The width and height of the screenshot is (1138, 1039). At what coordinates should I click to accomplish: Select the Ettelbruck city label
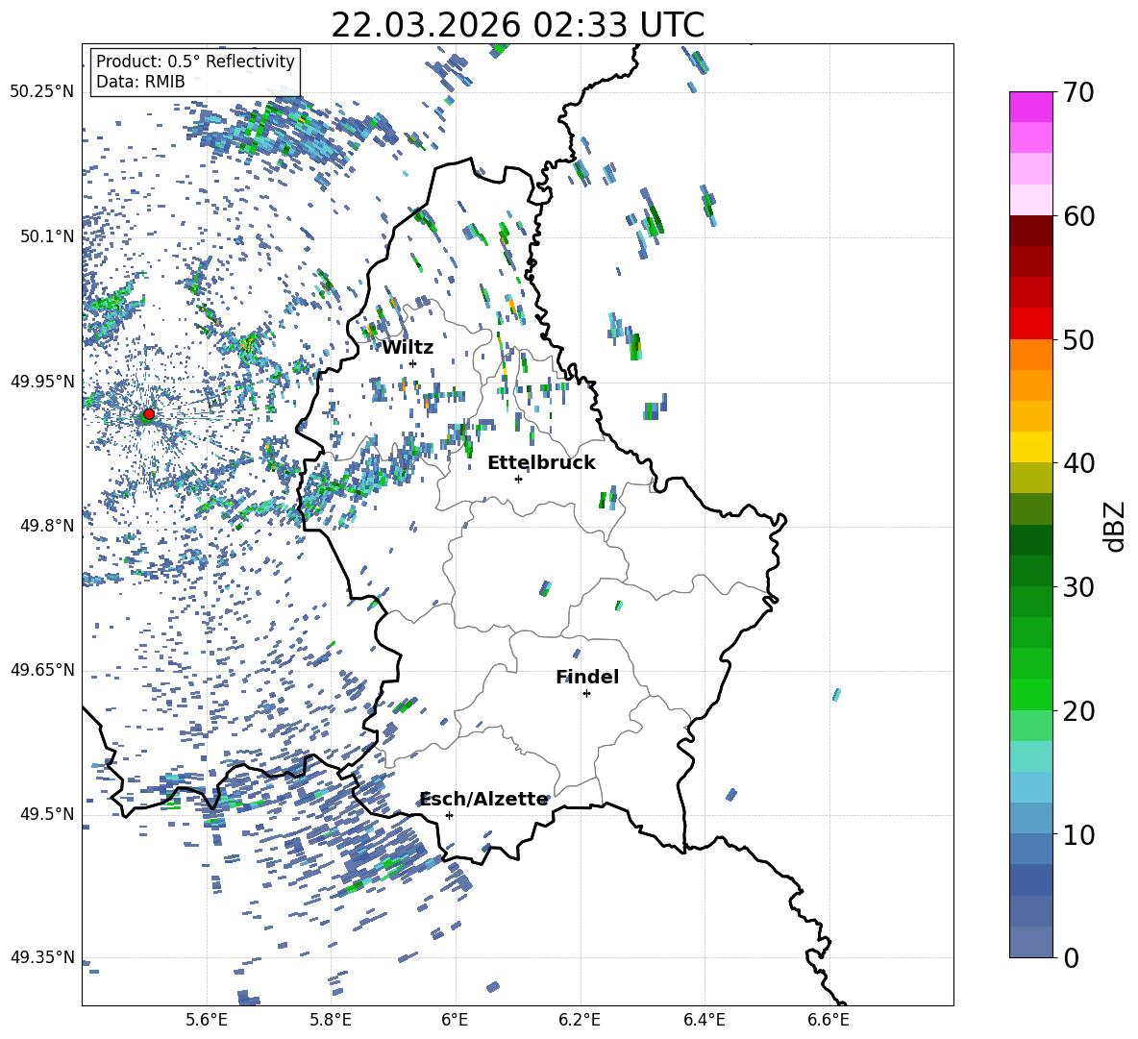pos(540,462)
